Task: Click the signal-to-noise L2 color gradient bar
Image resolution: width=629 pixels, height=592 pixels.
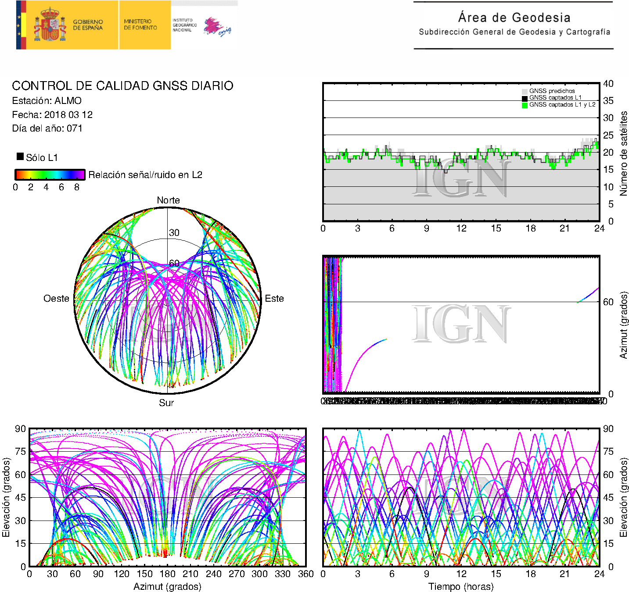Action: tap(50, 175)
